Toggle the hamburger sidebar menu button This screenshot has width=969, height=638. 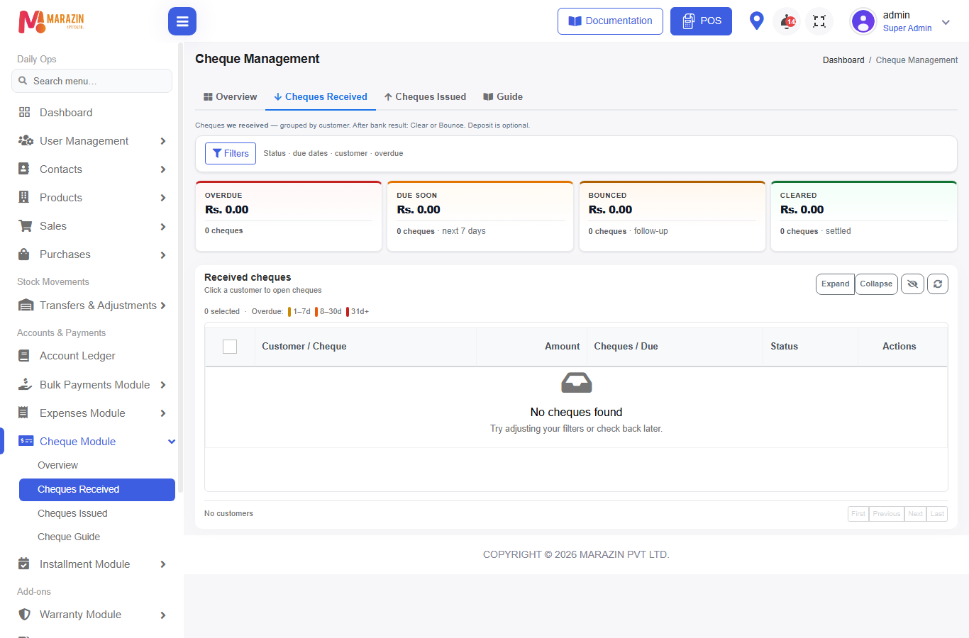coord(182,21)
